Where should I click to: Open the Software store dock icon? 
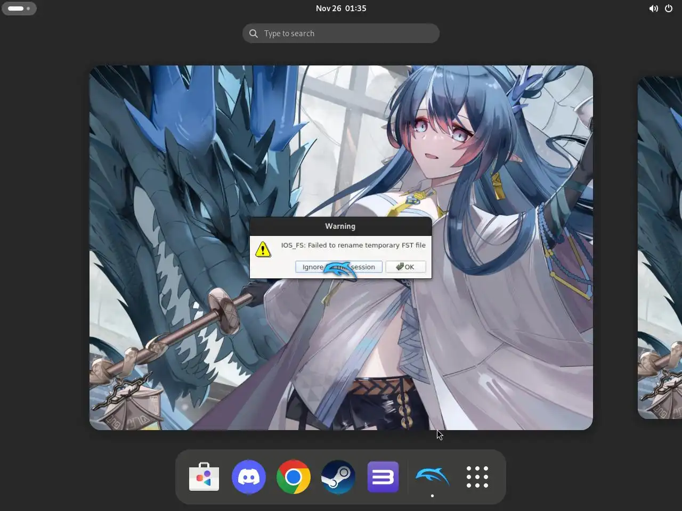coord(204,476)
